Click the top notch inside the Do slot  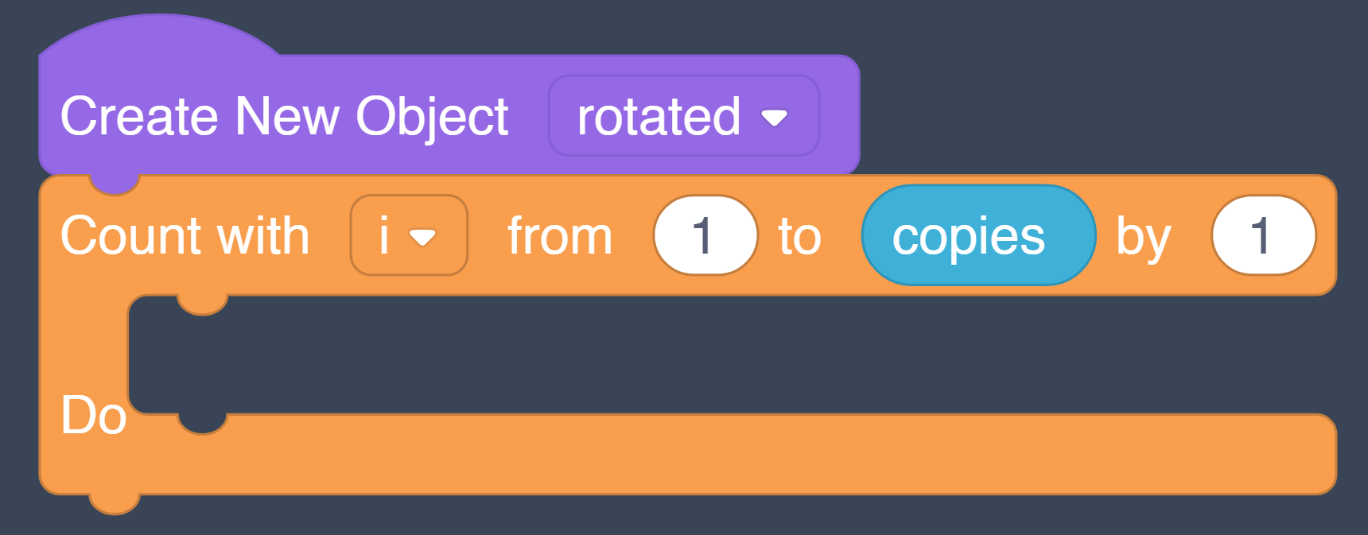pyautogui.click(x=202, y=304)
